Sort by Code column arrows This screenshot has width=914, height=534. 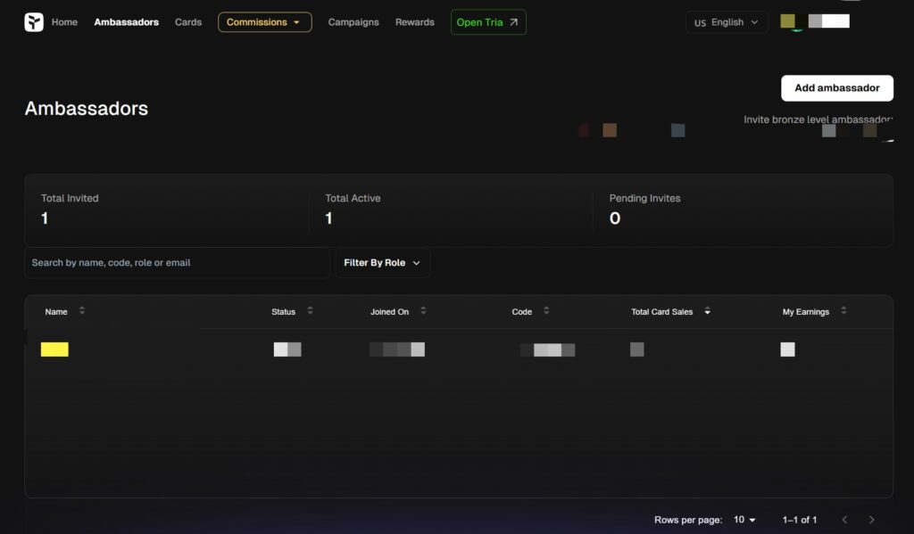tap(546, 311)
